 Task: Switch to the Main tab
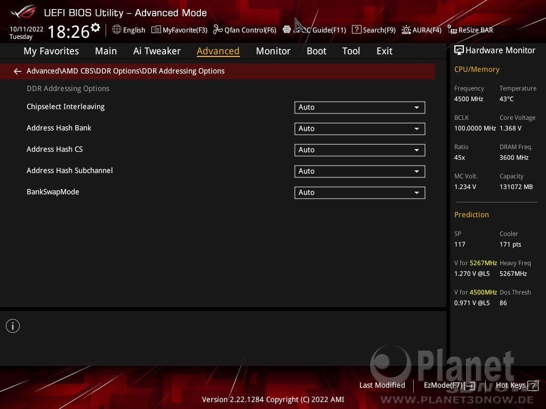[106, 51]
